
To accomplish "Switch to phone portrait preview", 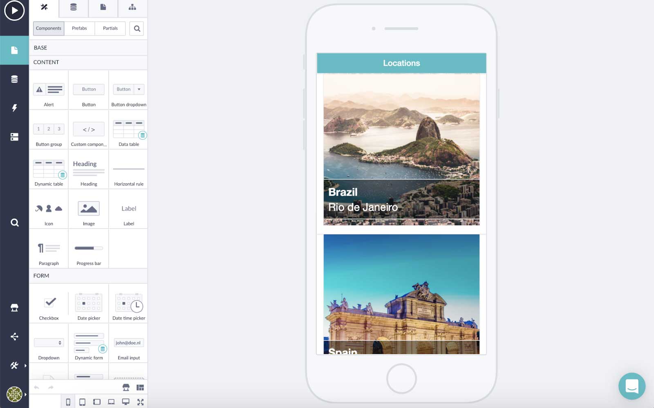I will click(x=68, y=402).
